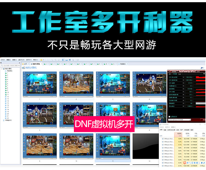The image size is (206, 170).
Task: Select virtual machine 17 in the library tree
Action: pyautogui.click(x=7, y=107)
